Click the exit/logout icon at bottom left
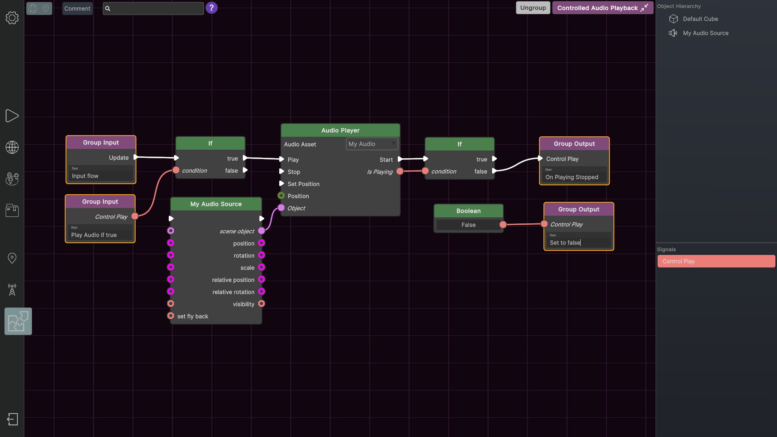 [13, 419]
